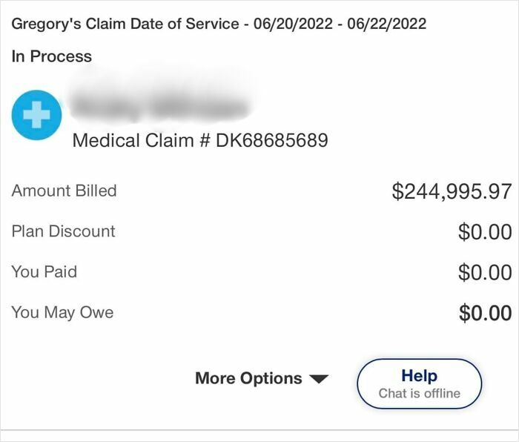Select the "Chat is offline" status text
This screenshot has width=519, height=442.
[x=419, y=394]
